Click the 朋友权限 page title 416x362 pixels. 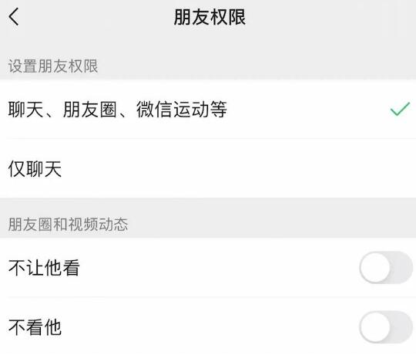click(210, 17)
